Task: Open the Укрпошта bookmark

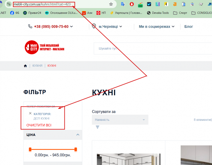Action: pyautogui.click(x=126, y=13)
